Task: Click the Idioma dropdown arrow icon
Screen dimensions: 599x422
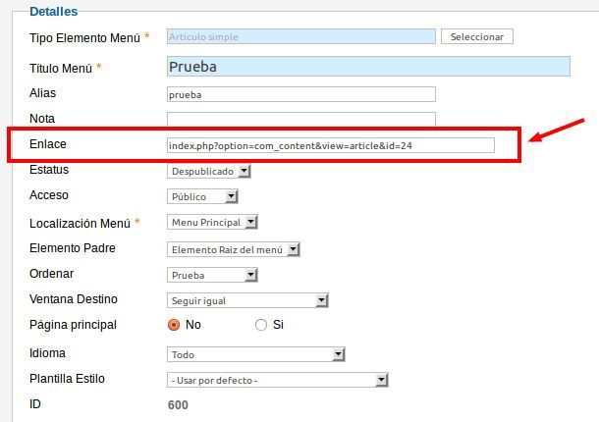Action: (x=339, y=354)
